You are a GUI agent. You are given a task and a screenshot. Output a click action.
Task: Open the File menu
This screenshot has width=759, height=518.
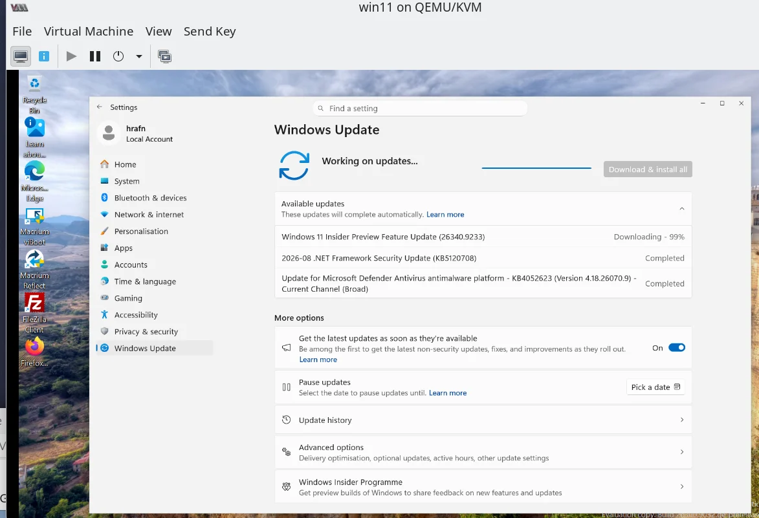click(22, 32)
